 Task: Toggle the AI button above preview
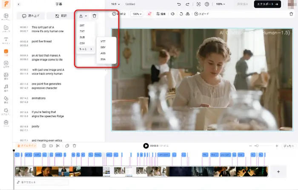pyautogui.click(x=149, y=14)
